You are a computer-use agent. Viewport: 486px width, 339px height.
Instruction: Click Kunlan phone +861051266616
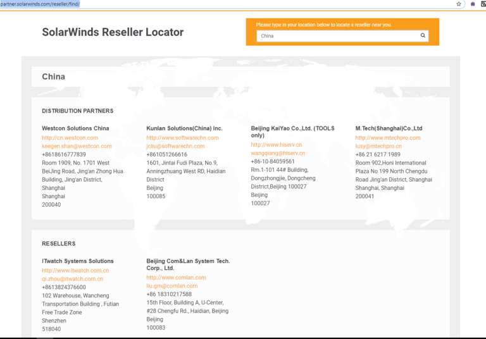pyautogui.click(x=167, y=154)
